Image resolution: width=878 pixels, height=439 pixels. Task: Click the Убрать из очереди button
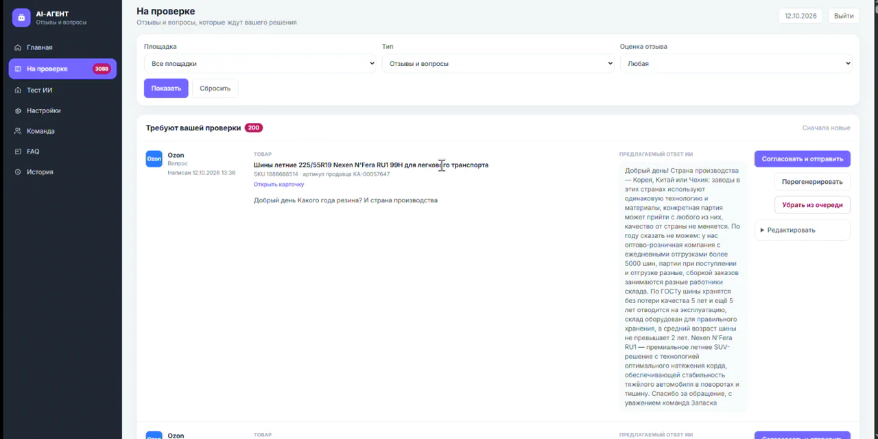point(812,205)
